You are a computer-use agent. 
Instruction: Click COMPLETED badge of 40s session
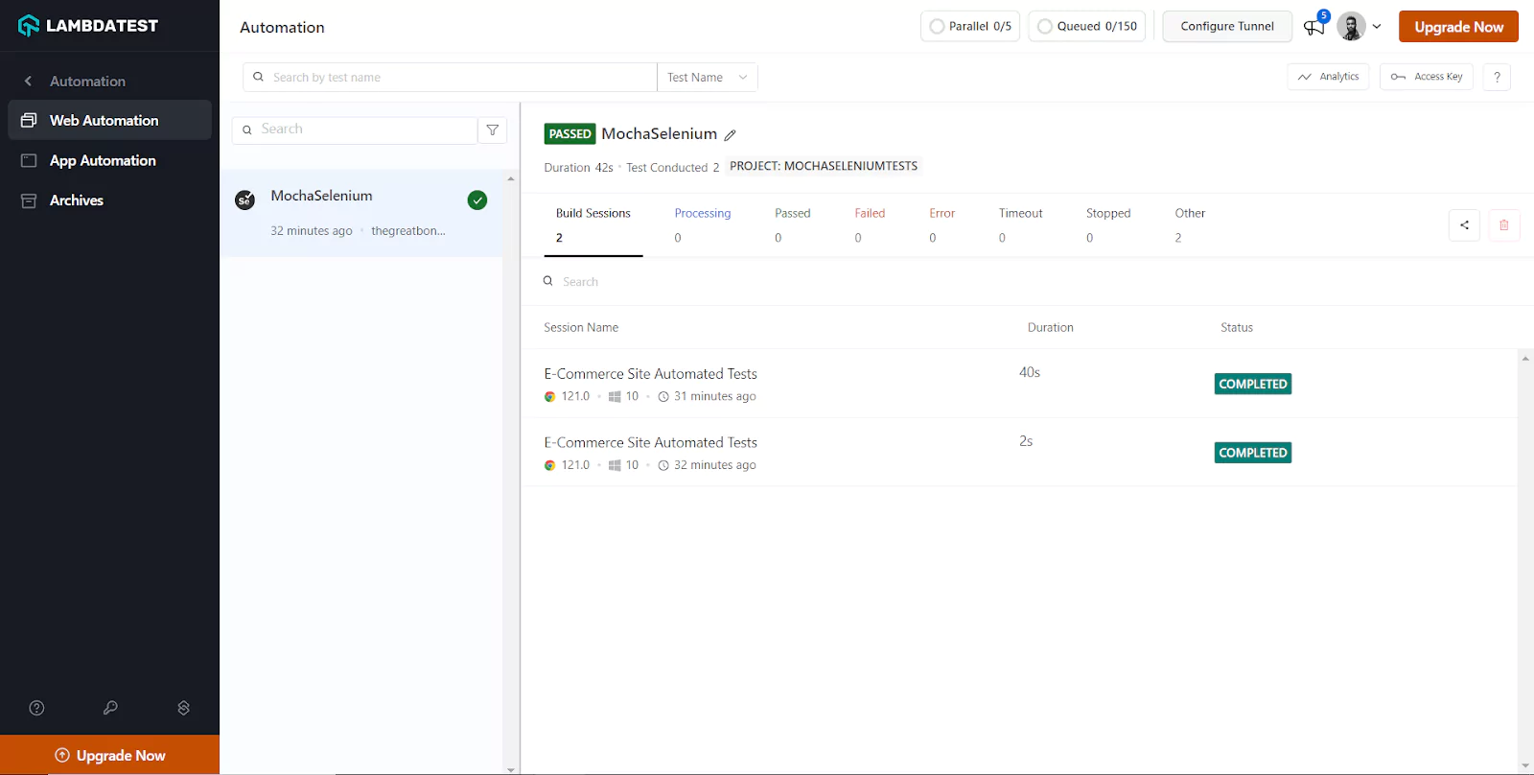coord(1252,384)
